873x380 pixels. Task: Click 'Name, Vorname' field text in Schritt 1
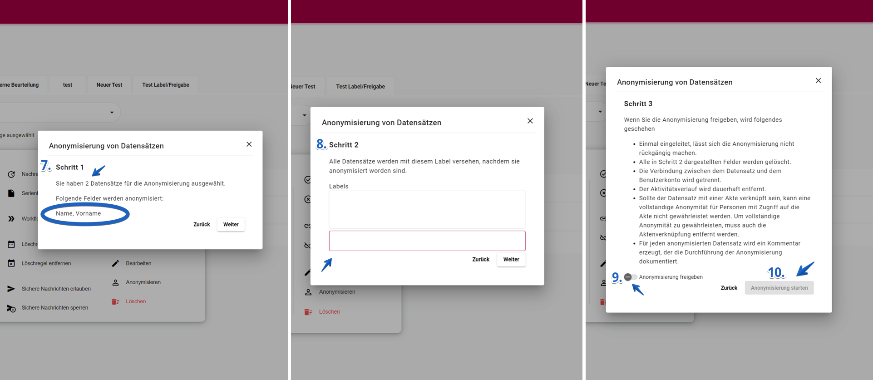[x=79, y=213]
